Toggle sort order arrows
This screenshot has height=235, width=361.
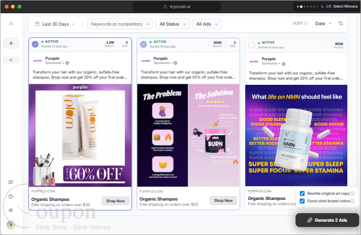[341, 23]
